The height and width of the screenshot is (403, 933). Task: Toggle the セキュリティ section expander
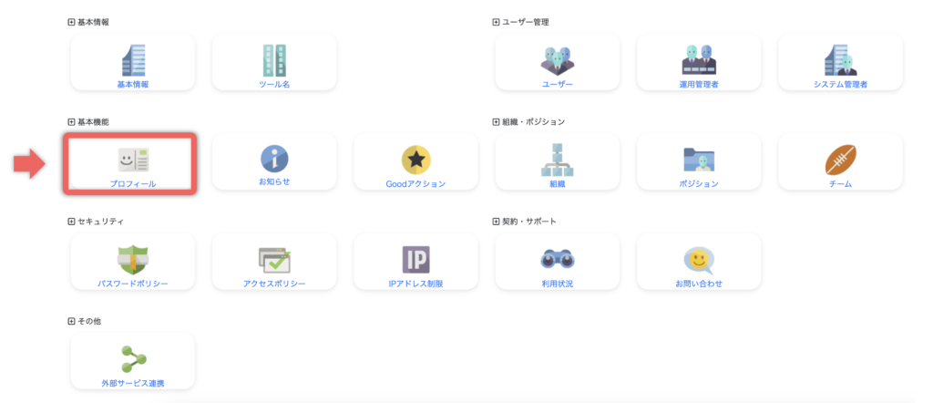(72, 222)
